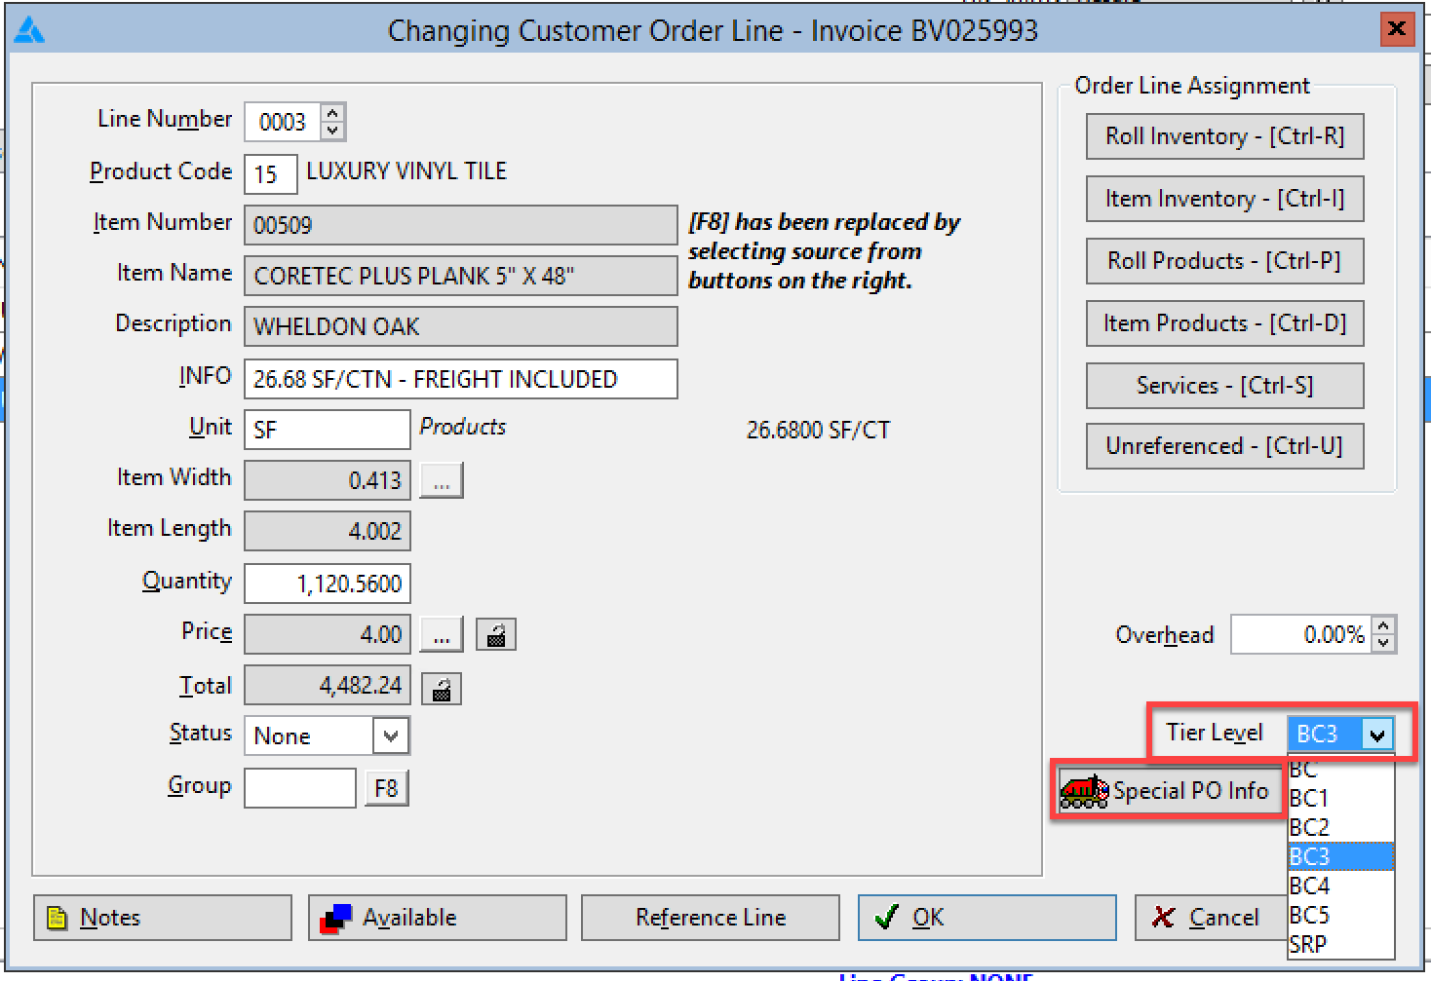The height and width of the screenshot is (981, 1431).
Task: Select BC5 from Tier Level list
Action: tap(1340, 915)
